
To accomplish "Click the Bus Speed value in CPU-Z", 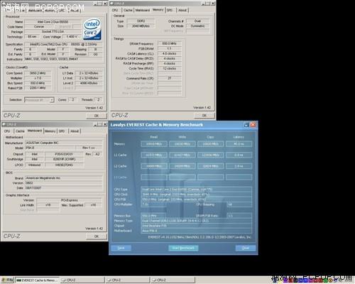I will [38, 83].
